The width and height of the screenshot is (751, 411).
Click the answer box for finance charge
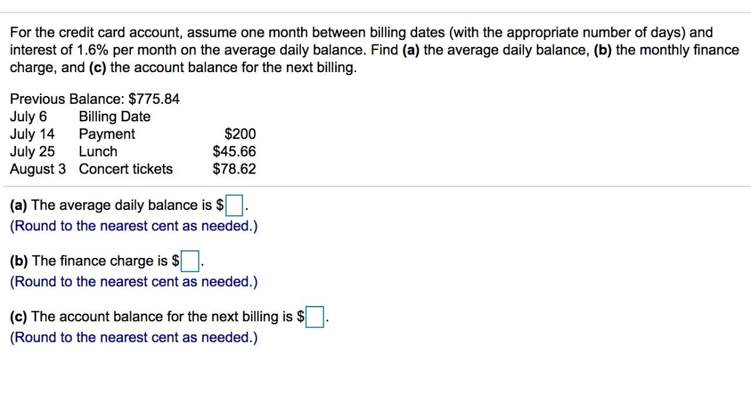click(x=190, y=261)
